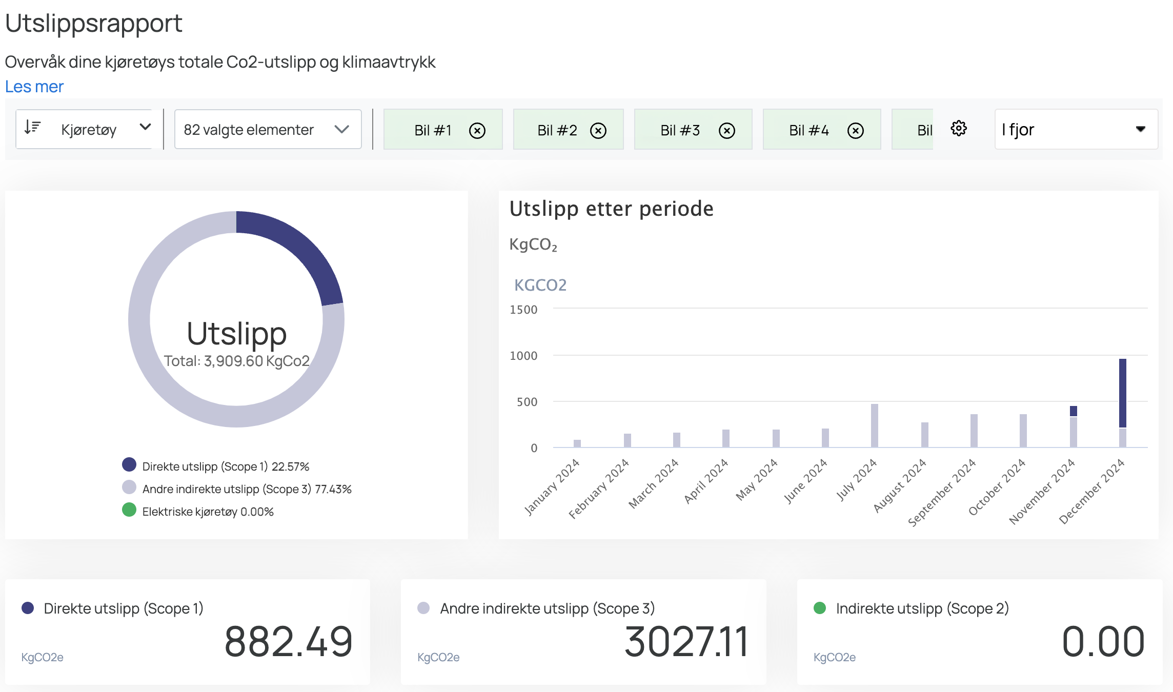Click the 3027.11 Scope 3 value
This screenshot has width=1173, height=692.
[x=686, y=641]
